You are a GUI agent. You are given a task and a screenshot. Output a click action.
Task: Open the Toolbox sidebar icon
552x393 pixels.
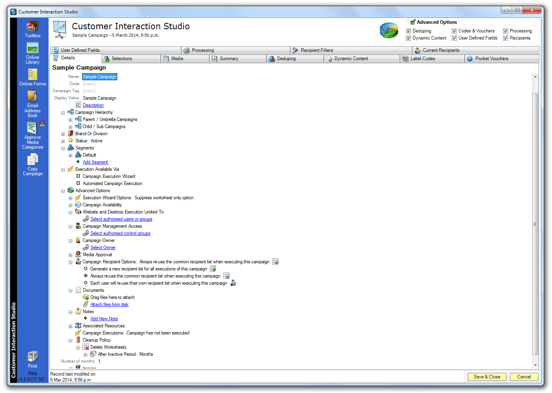point(32,26)
